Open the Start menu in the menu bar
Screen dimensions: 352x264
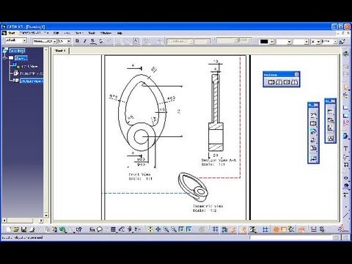coord(11,33)
